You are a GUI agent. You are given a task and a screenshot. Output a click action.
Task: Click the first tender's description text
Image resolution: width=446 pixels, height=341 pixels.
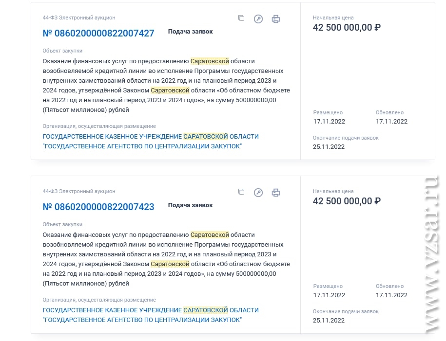[x=166, y=86]
